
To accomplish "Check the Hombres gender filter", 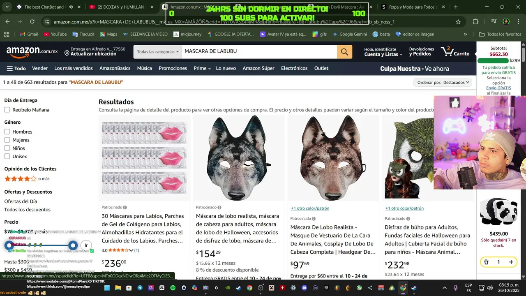I will (x=7, y=132).
